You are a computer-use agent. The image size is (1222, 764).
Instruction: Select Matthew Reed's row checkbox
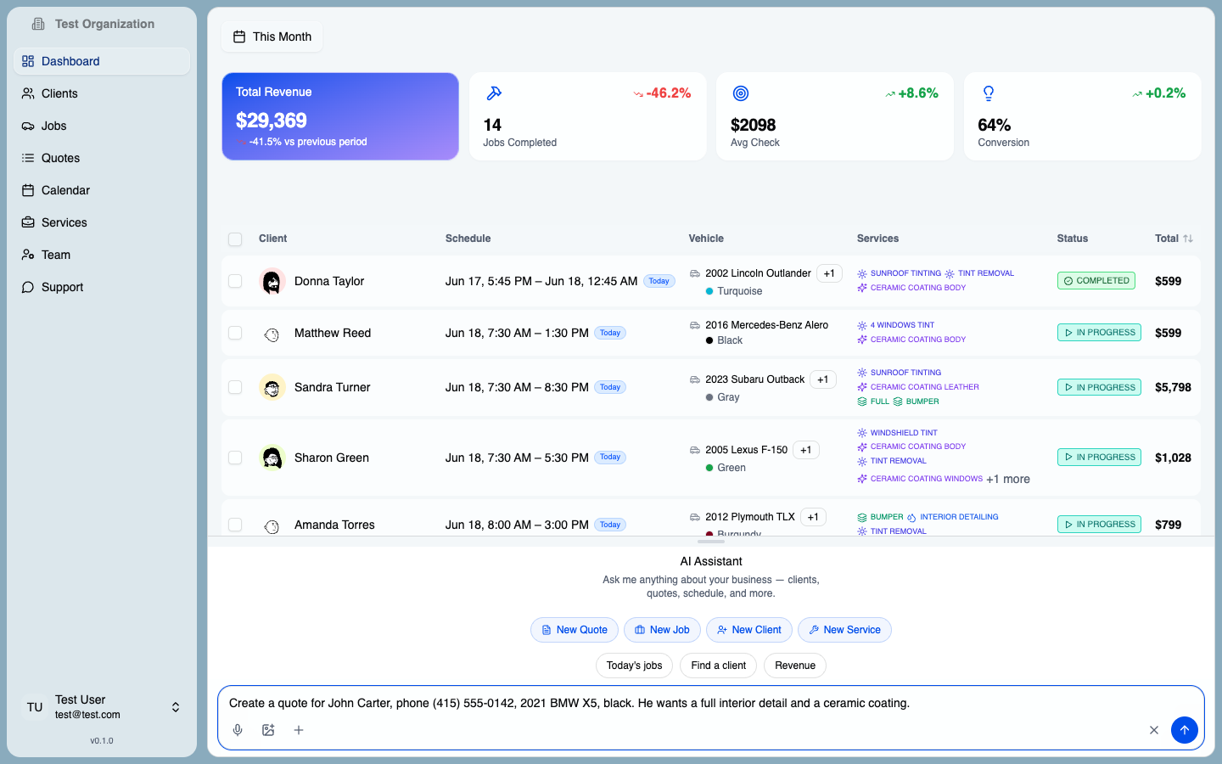235,333
